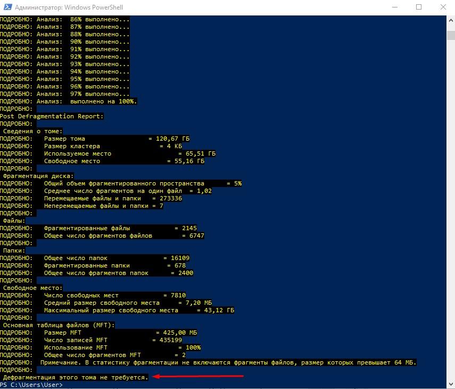This screenshot has width=455, height=389.
Task: Click the 'Папки:' heading
Action: pos(14,250)
